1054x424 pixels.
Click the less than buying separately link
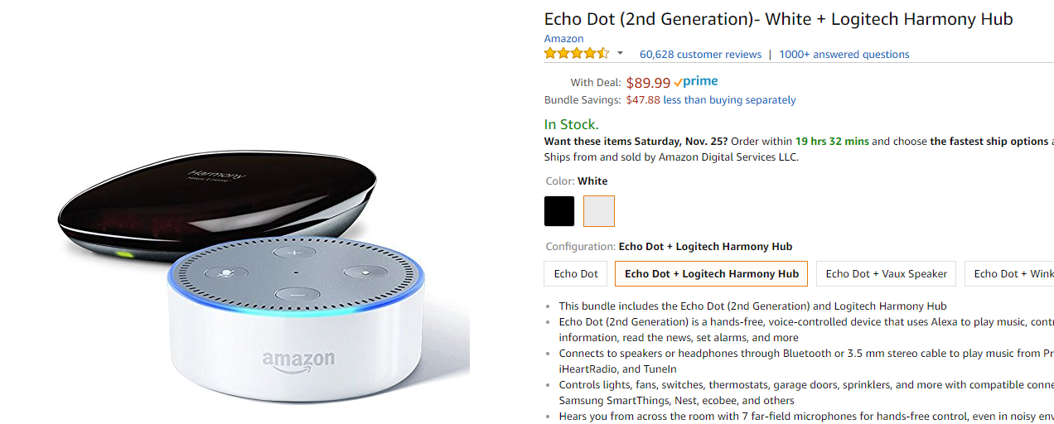tap(729, 100)
